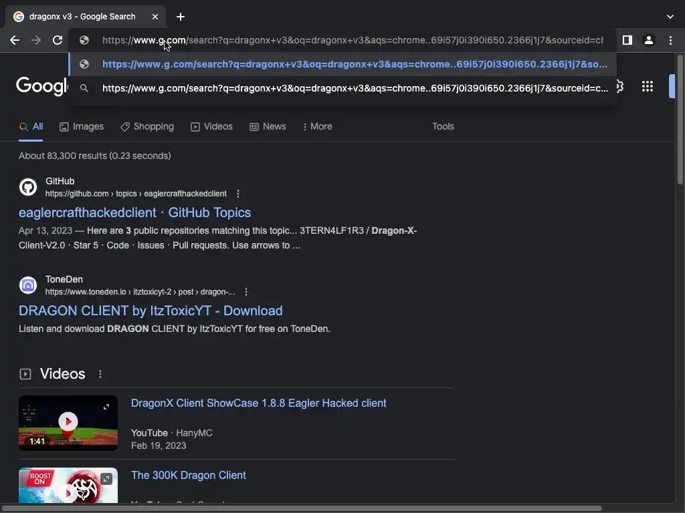This screenshot has height=513, width=685.
Task: Click the github.com topics breadcrumb URL
Action: tap(136, 194)
